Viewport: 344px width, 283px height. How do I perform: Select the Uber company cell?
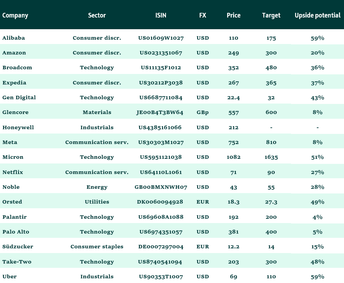9,276
